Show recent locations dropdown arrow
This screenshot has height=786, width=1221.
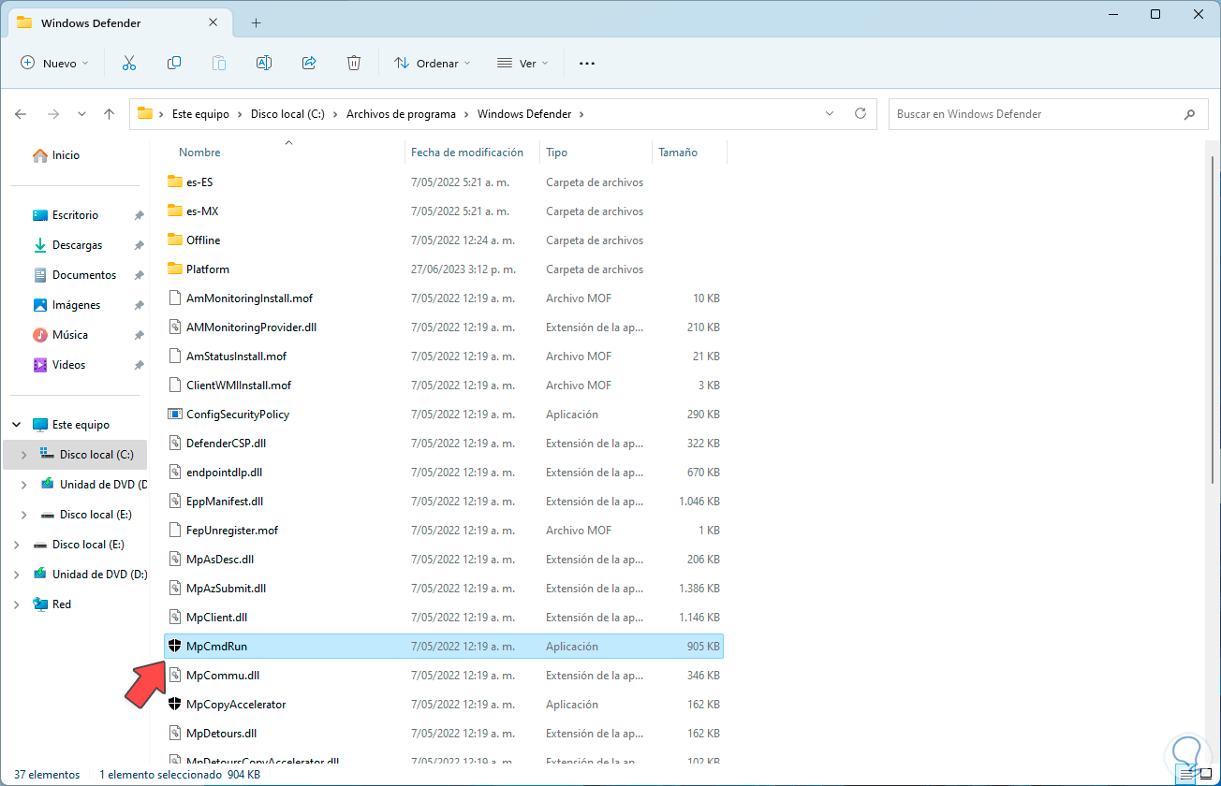point(81,114)
